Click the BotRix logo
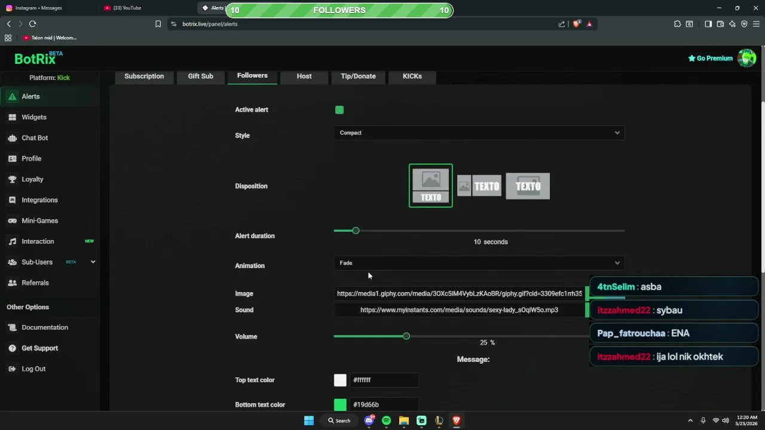765x430 pixels. click(x=38, y=58)
